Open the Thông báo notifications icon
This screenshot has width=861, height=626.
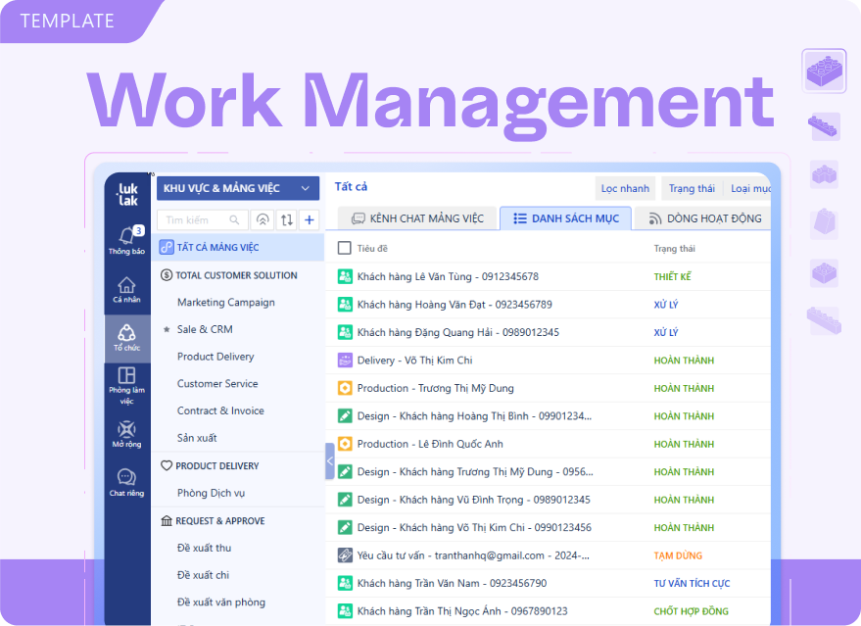coord(126,239)
